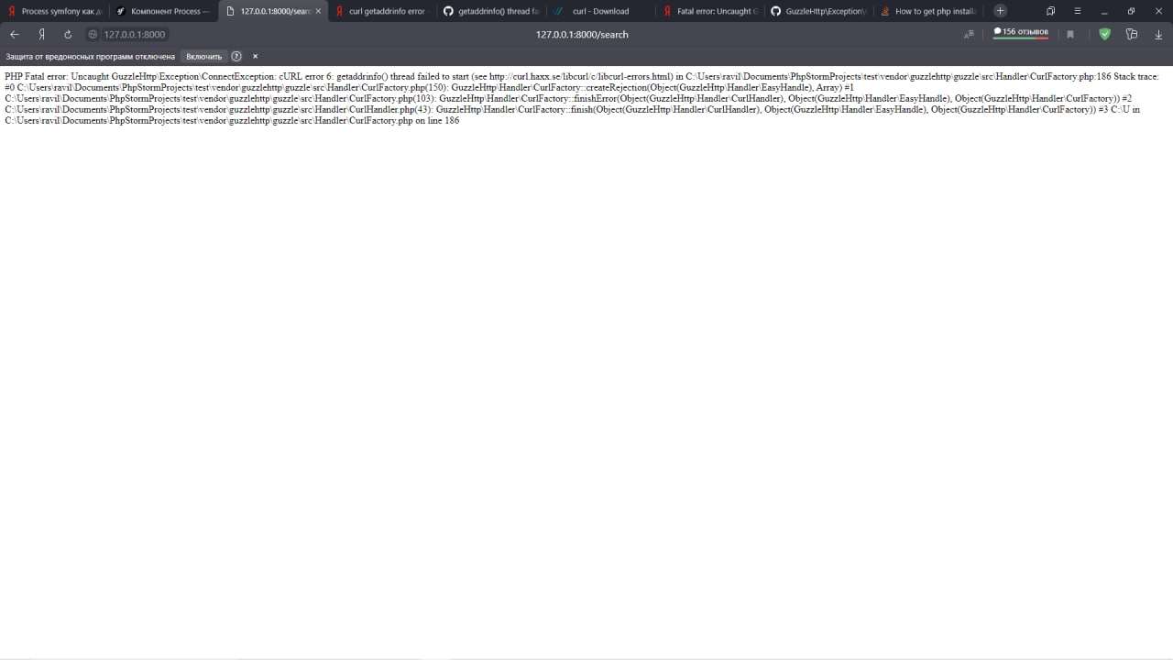The width and height of the screenshot is (1173, 660).
Task: Open the question mark help icon
Action: tap(236, 56)
